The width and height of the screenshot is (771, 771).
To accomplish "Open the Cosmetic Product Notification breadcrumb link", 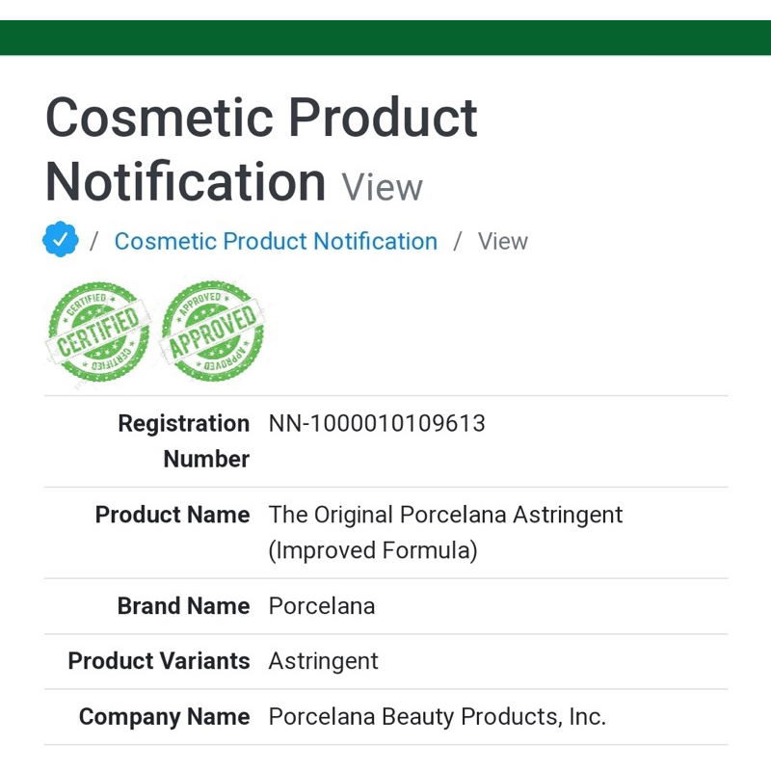I will point(276,242).
